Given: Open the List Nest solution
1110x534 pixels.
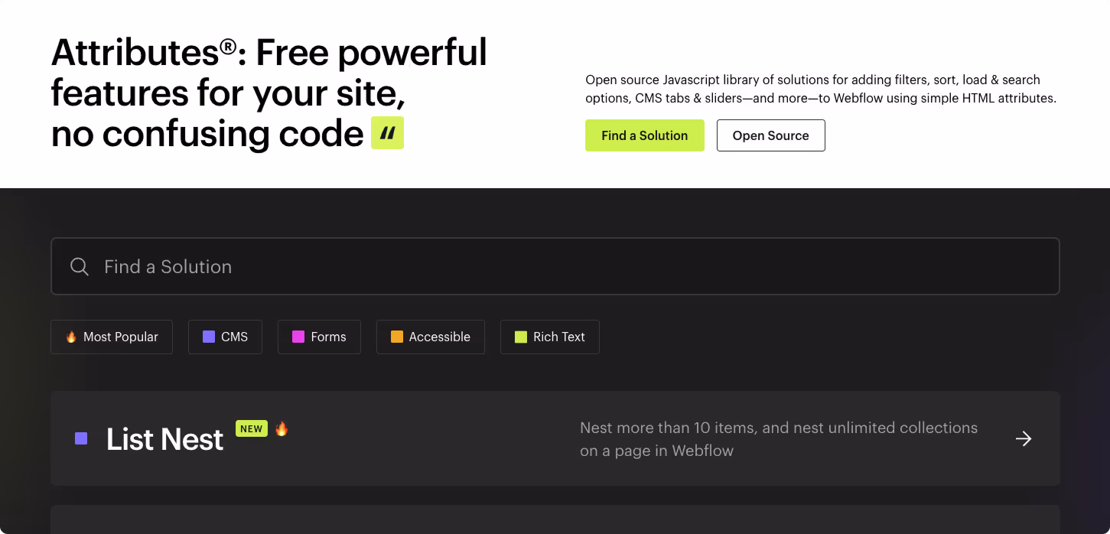Looking at the screenshot, I should pyautogui.click(x=555, y=438).
